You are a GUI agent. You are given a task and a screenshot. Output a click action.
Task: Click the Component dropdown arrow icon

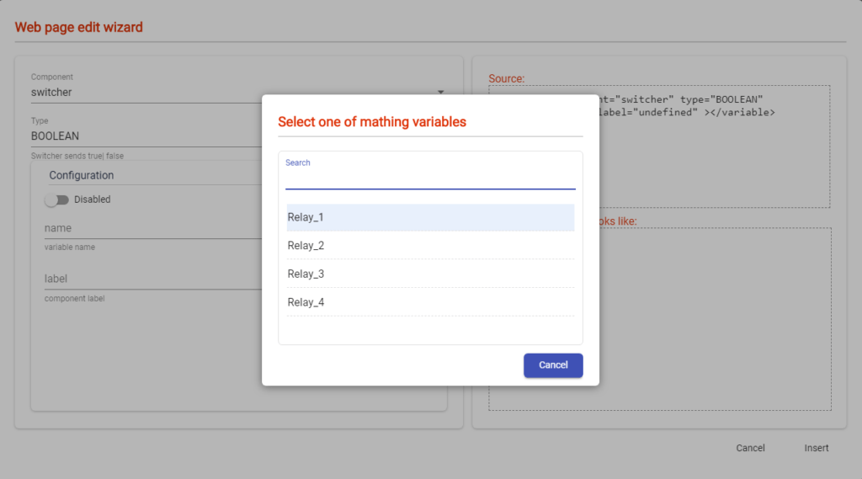pyautogui.click(x=440, y=93)
